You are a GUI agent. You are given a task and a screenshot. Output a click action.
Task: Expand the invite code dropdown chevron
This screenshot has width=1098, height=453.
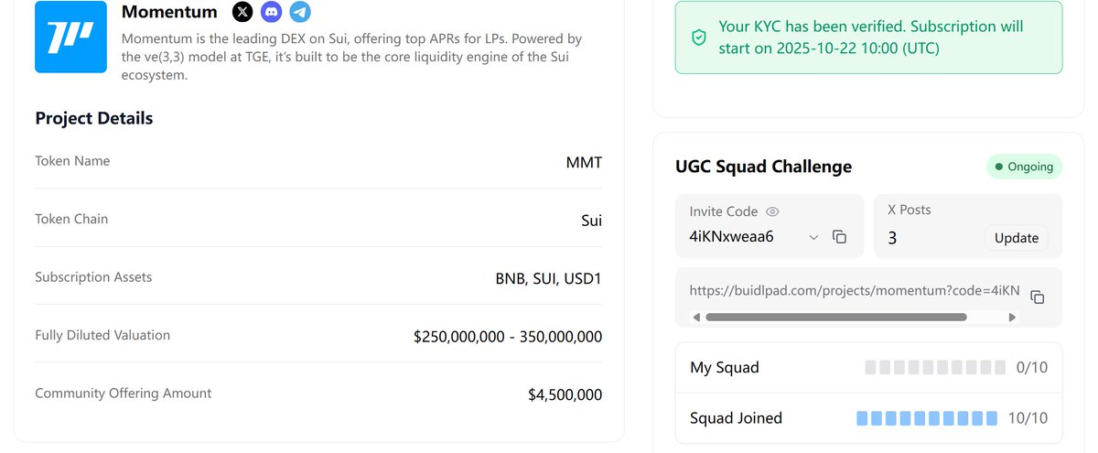(813, 238)
